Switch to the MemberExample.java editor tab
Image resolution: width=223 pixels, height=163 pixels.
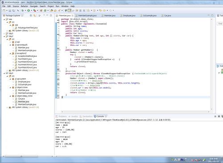click(x=86, y=16)
